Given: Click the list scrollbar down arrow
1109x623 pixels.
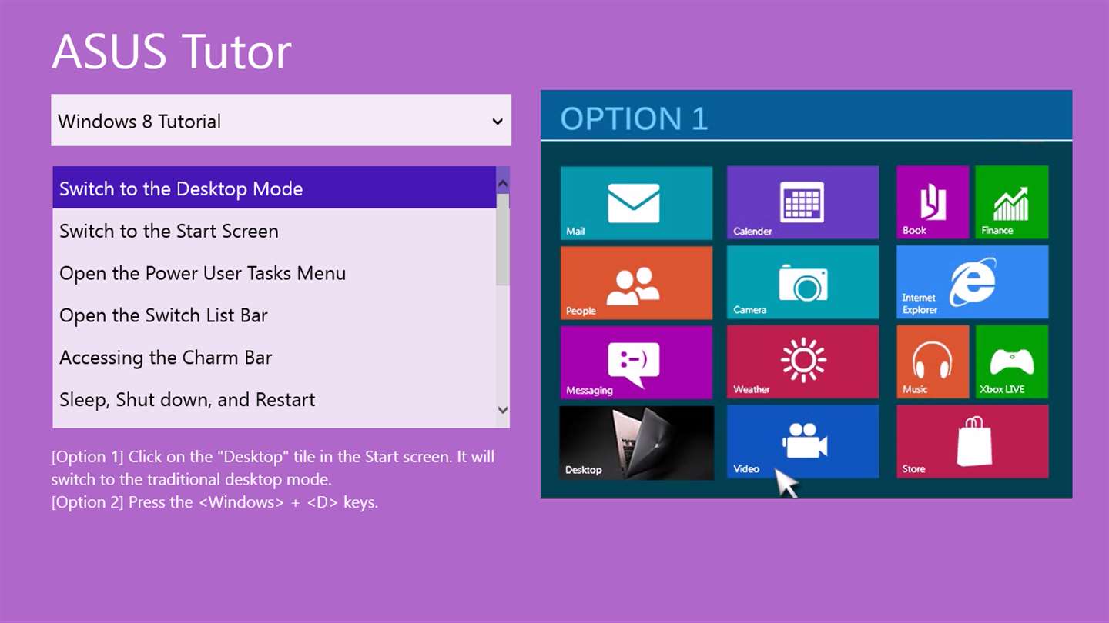Looking at the screenshot, I should click(x=503, y=411).
